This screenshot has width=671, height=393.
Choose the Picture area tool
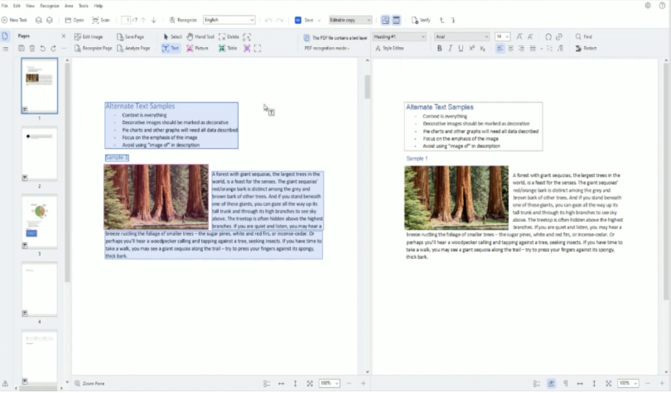pyautogui.click(x=197, y=49)
